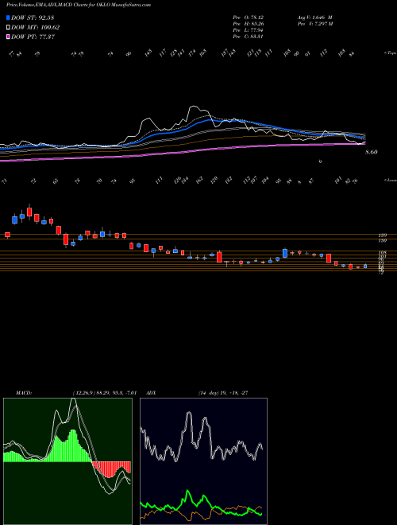This screenshot has width=397, height=525.
Task: Click the '<Lows' axis label
Action: click(390, 181)
